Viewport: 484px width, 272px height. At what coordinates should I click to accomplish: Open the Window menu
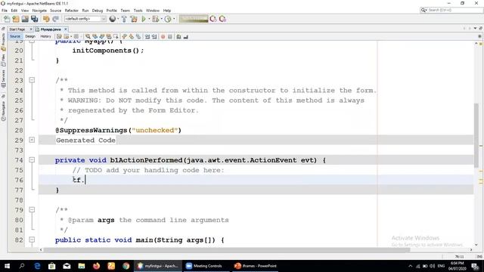pyautogui.click(x=153, y=11)
